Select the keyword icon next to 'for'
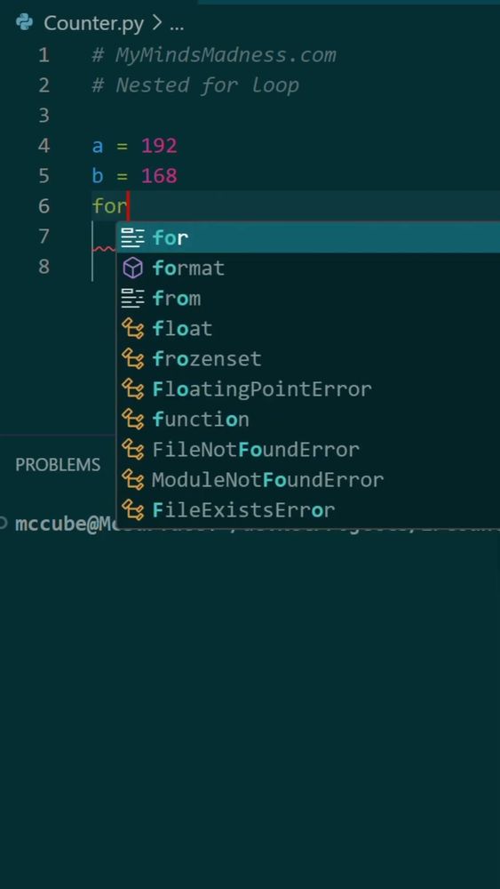The image size is (500, 889). click(x=133, y=238)
